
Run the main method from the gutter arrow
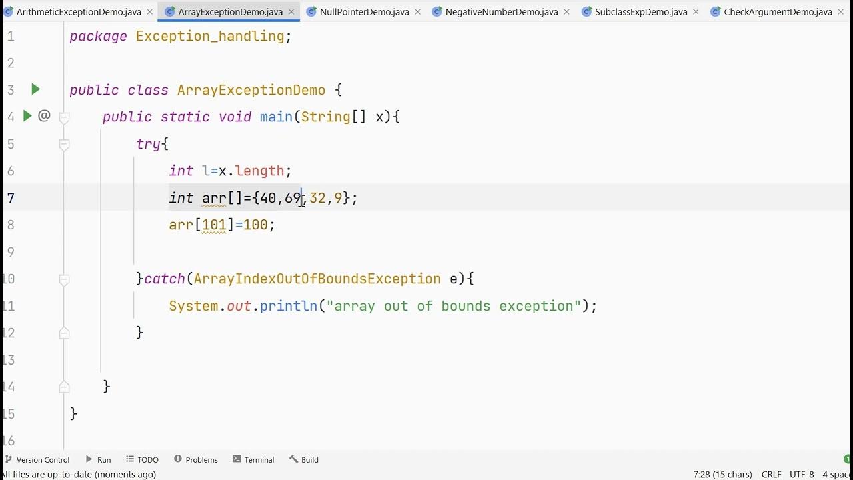[x=27, y=116]
